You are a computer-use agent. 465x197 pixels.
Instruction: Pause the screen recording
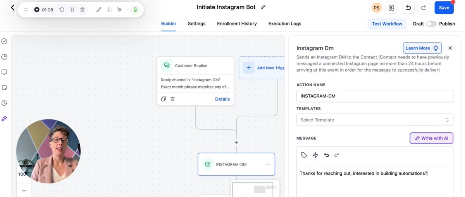(72, 10)
